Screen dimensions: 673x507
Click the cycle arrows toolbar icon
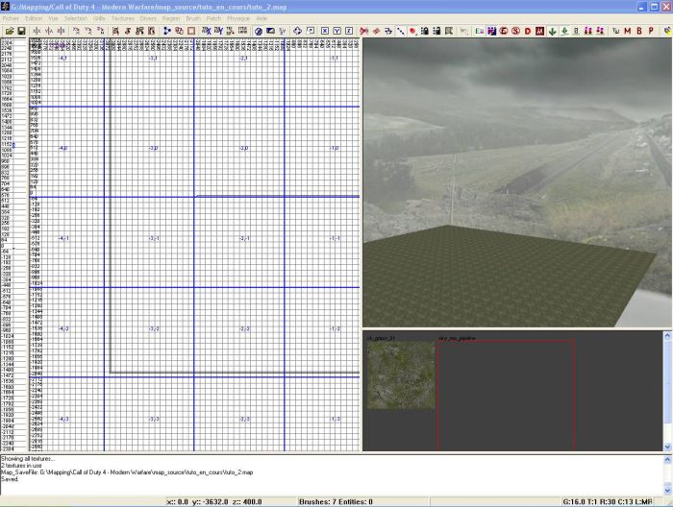pos(297,31)
